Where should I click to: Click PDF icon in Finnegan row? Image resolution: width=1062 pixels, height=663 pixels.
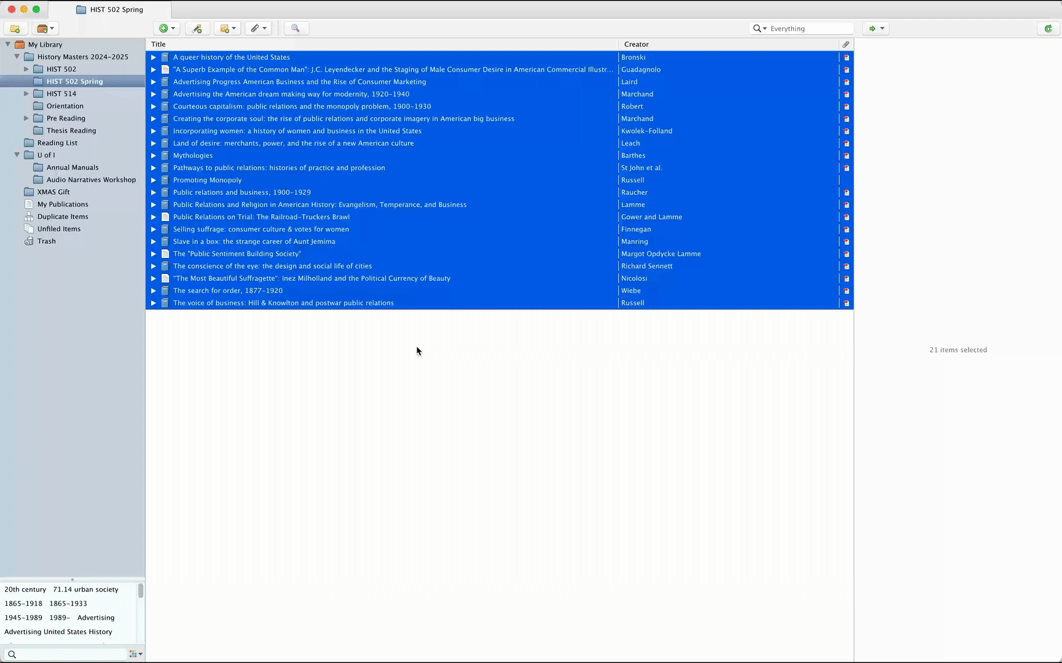pyautogui.click(x=846, y=229)
